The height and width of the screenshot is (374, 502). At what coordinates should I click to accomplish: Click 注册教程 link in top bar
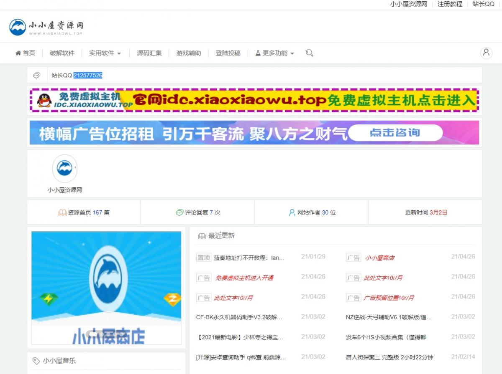pyautogui.click(x=450, y=4)
